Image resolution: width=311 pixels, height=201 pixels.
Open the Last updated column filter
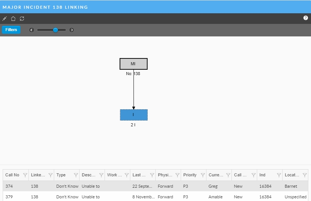click(x=152, y=175)
